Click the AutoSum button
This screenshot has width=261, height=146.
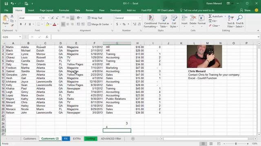pyautogui.click(x=216, y=16)
